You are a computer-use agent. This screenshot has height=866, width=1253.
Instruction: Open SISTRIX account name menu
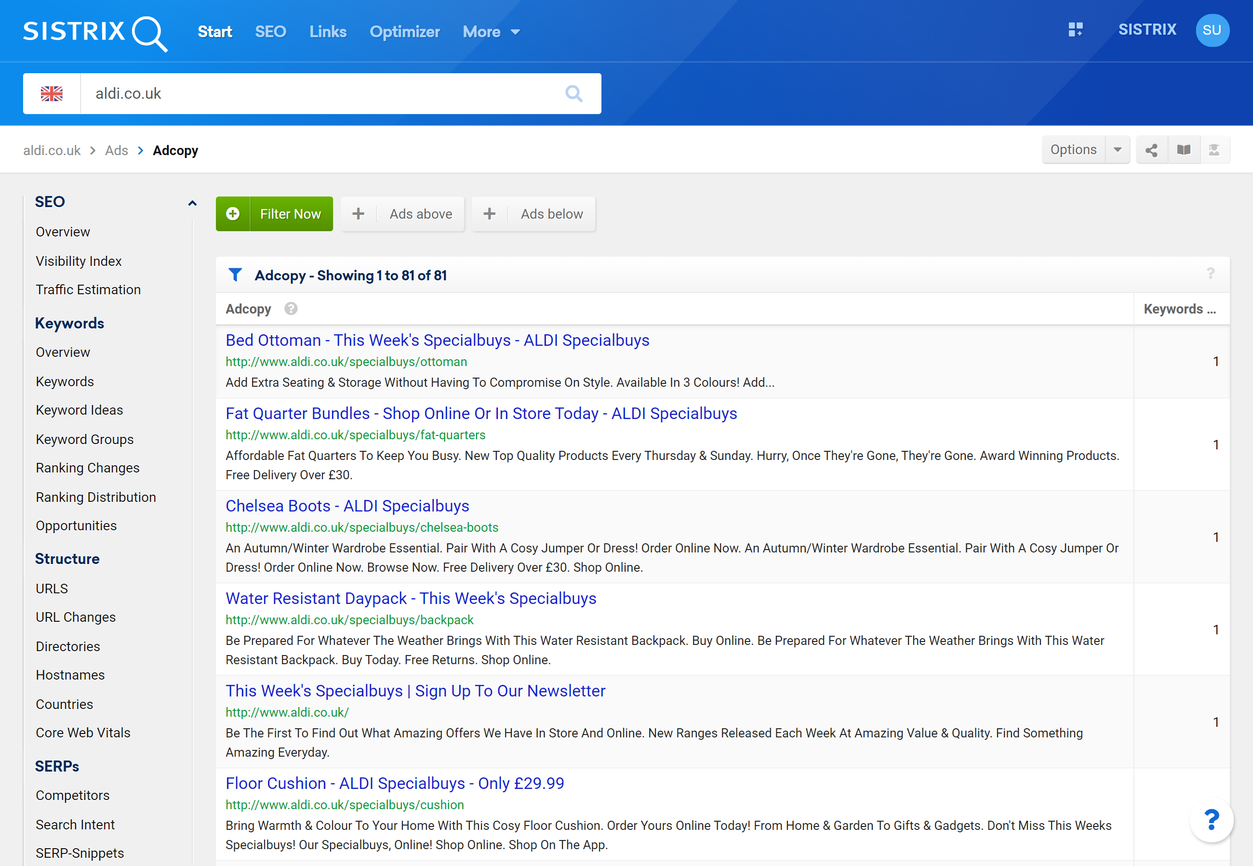[1147, 29]
